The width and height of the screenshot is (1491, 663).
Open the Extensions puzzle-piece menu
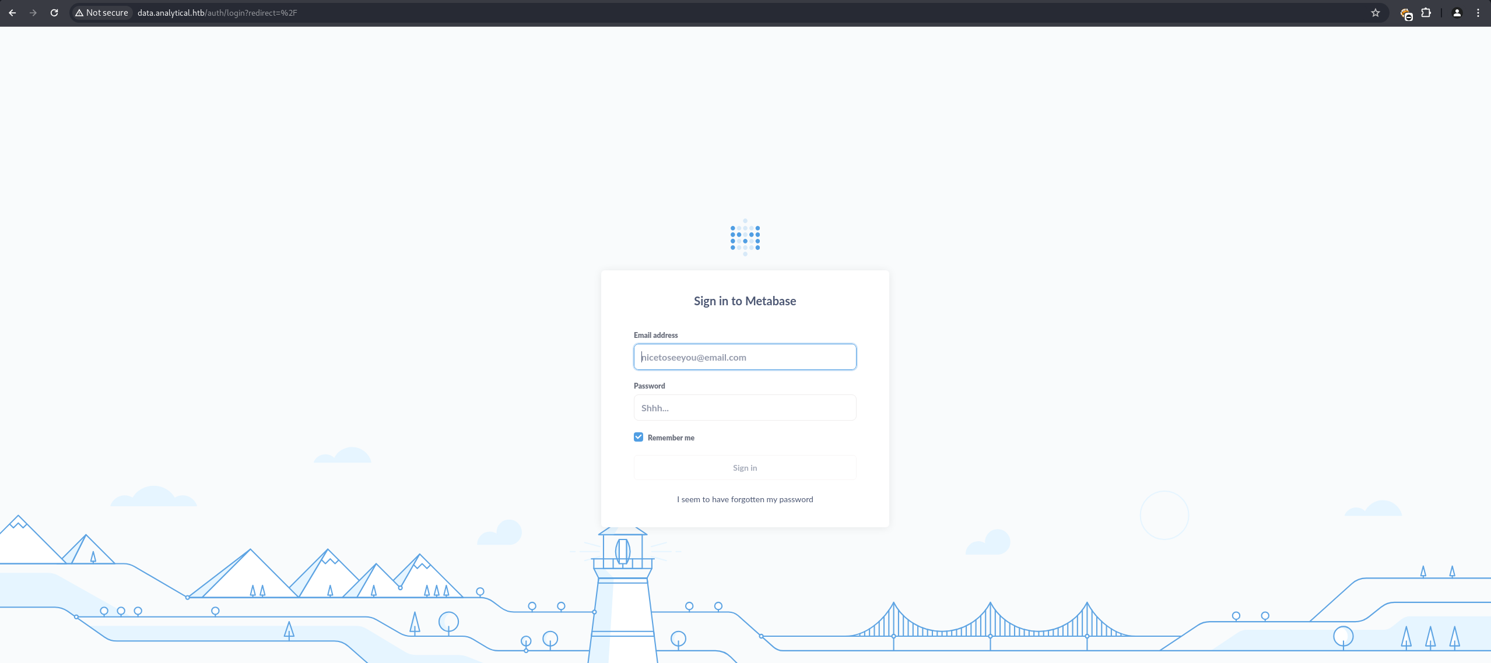point(1426,13)
